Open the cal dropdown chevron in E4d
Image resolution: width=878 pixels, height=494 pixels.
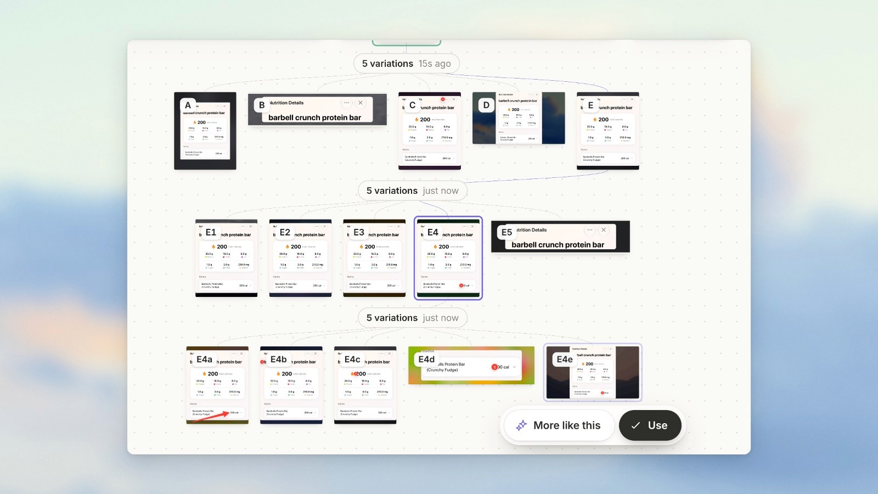point(514,367)
